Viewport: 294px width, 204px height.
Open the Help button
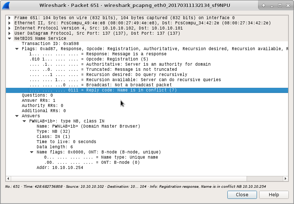pos(274,195)
